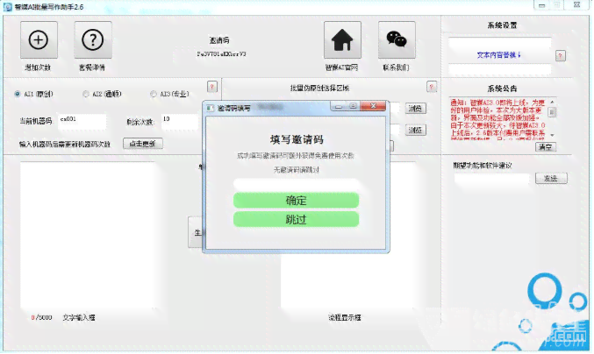
Task: Click the upper 浏览 button
Action: pos(415,109)
